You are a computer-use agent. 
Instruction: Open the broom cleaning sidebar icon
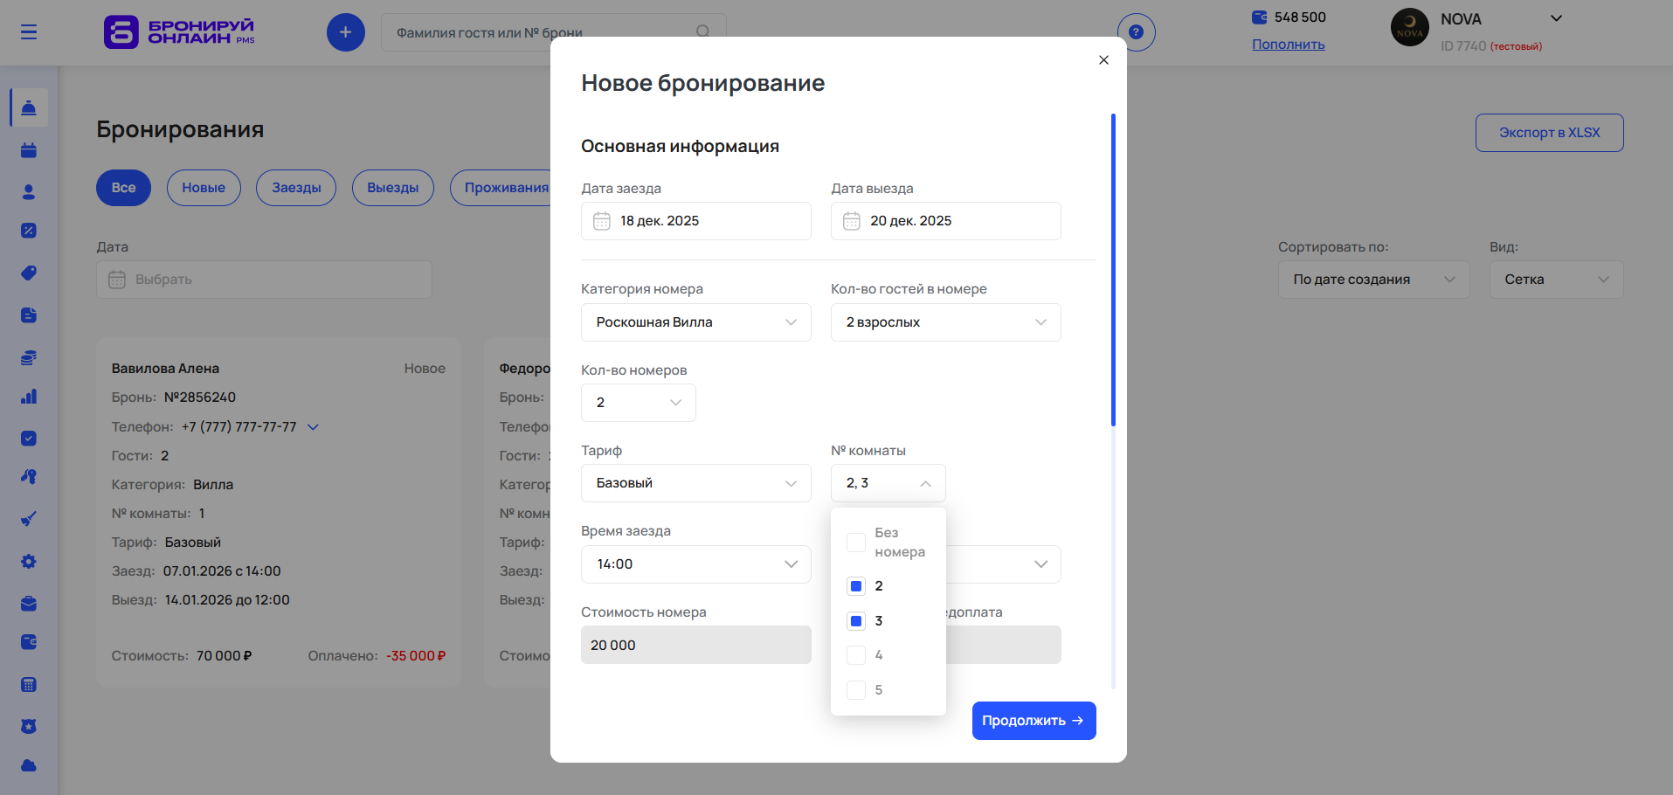pos(29,519)
